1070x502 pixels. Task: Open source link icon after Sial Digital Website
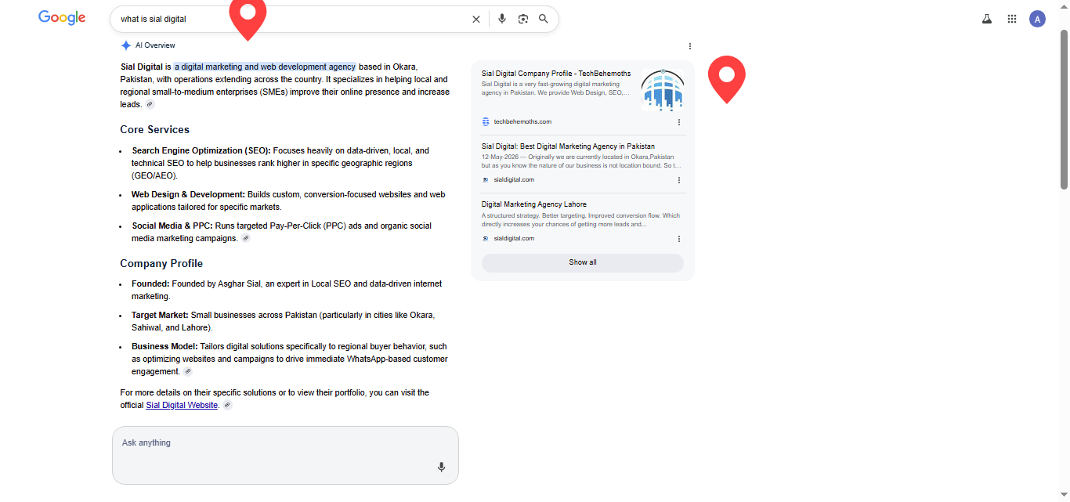227,406
